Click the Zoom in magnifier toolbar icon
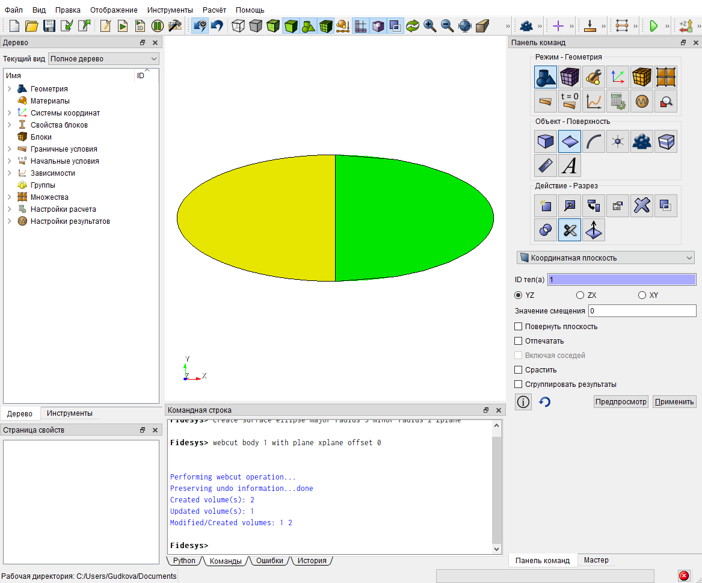This screenshot has height=583, width=702. coord(430,26)
